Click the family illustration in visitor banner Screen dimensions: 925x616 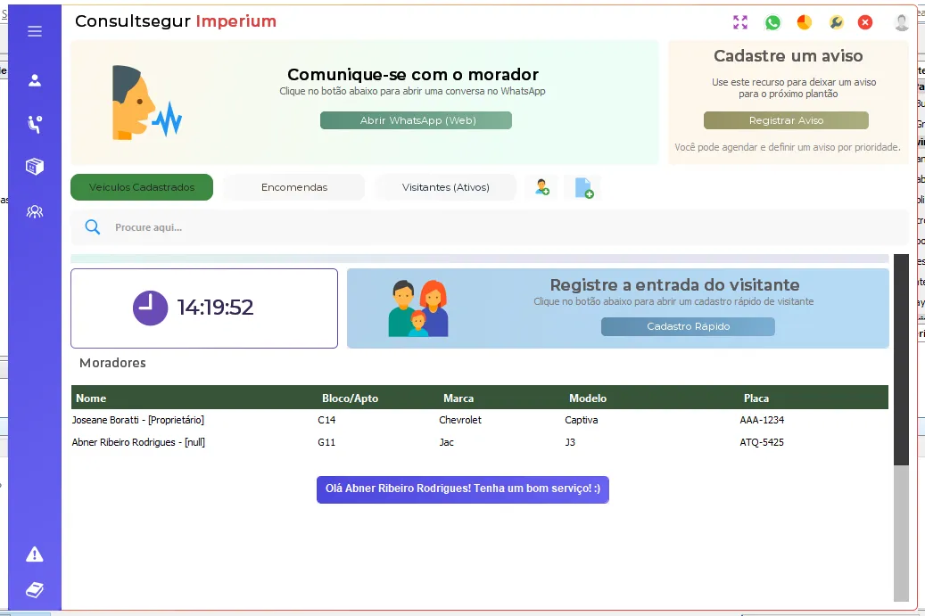pyautogui.click(x=418, y=308)
